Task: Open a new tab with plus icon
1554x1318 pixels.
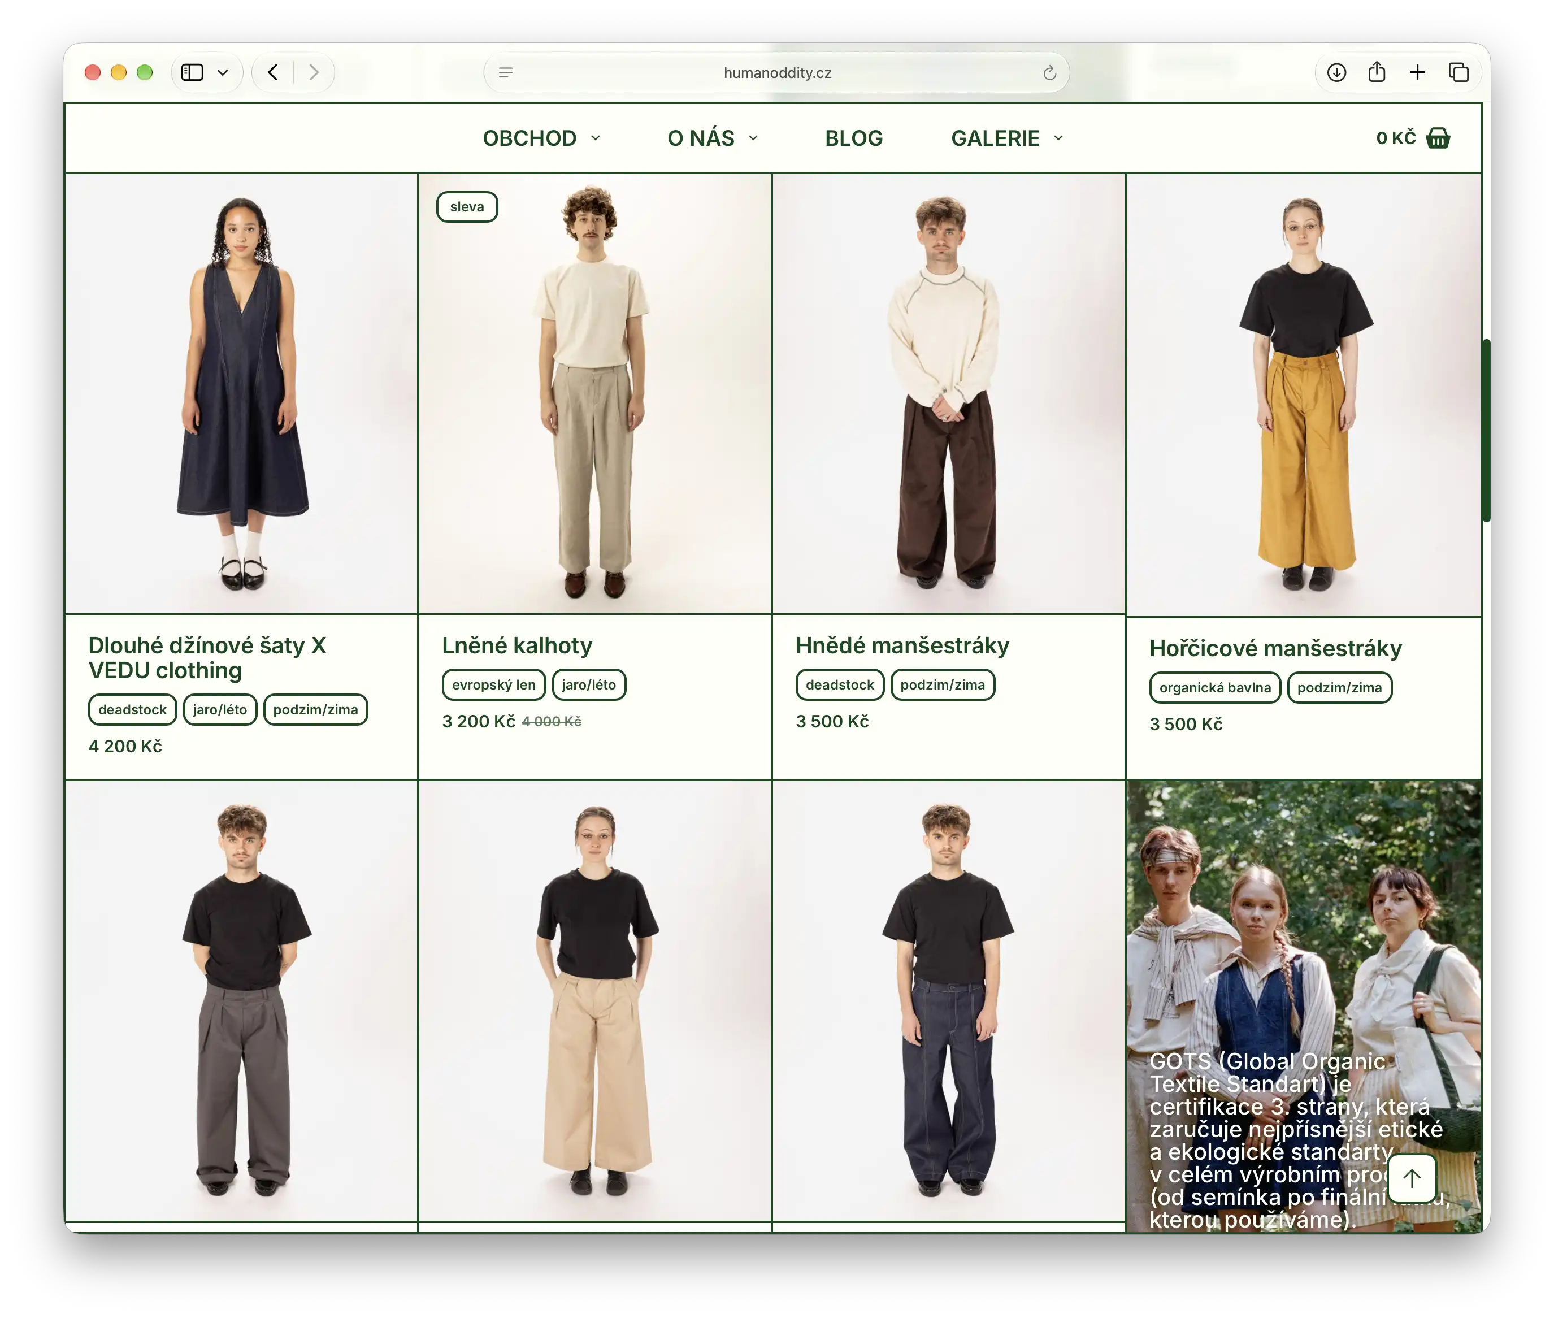Action: (x=1417, y=72)
